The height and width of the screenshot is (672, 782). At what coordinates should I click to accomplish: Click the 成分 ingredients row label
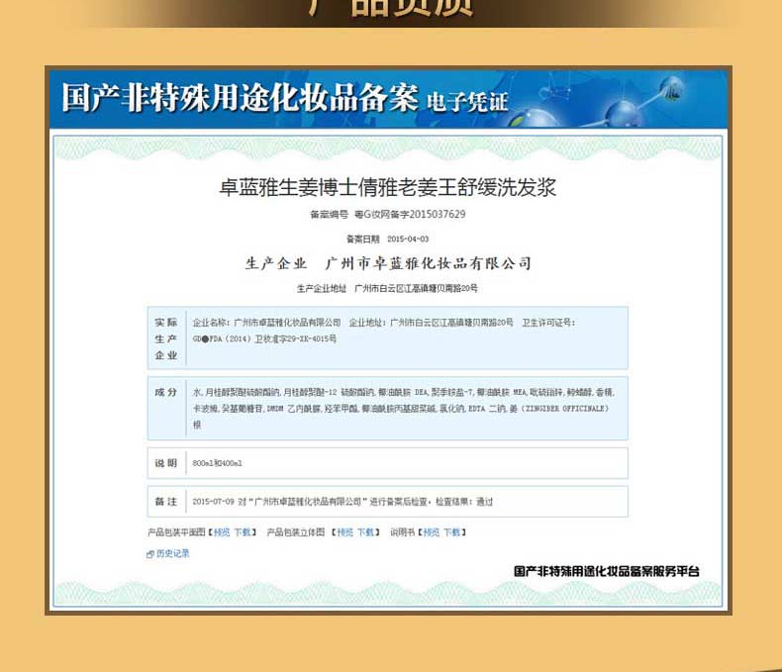tap(166, 392)
